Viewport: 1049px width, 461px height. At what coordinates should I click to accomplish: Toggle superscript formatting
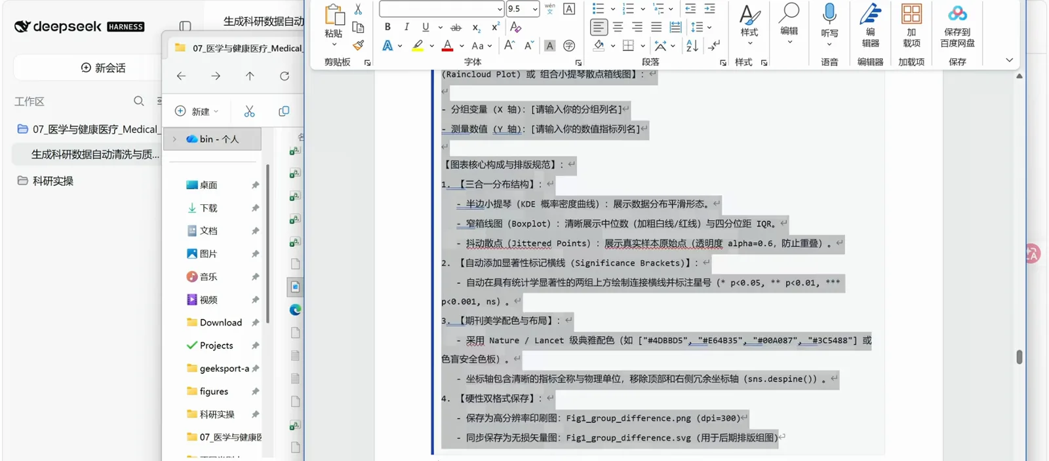[x=496, y=27]
